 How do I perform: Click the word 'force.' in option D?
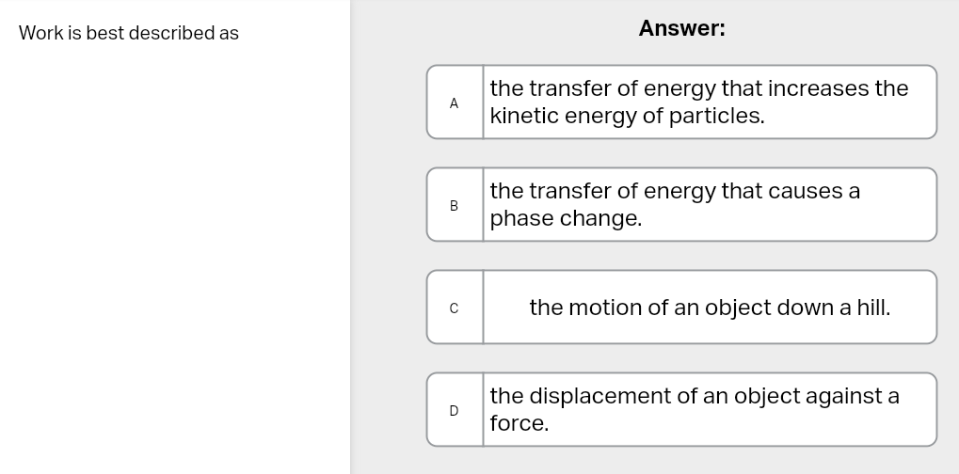pos(519,423)
